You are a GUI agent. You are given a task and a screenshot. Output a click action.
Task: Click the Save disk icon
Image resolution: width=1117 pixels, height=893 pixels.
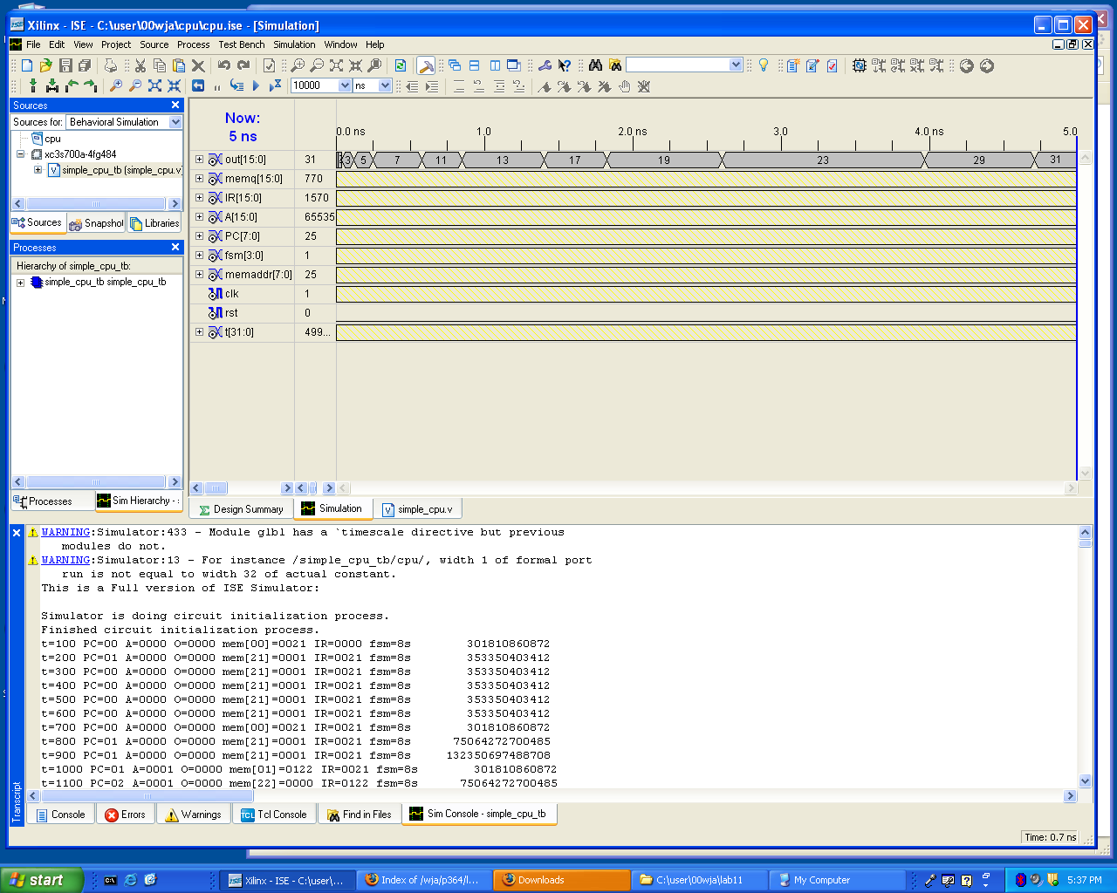click(65, 65)
